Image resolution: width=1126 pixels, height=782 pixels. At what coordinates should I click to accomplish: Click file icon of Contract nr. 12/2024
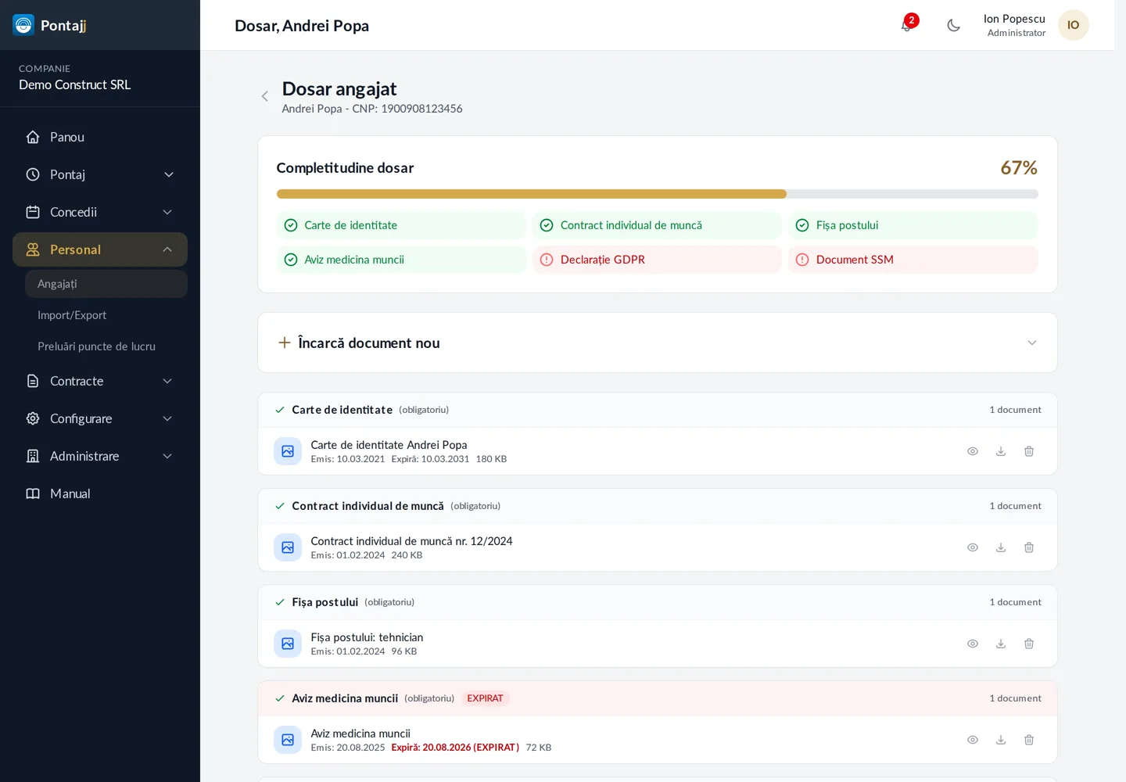(x=288, y=547)
